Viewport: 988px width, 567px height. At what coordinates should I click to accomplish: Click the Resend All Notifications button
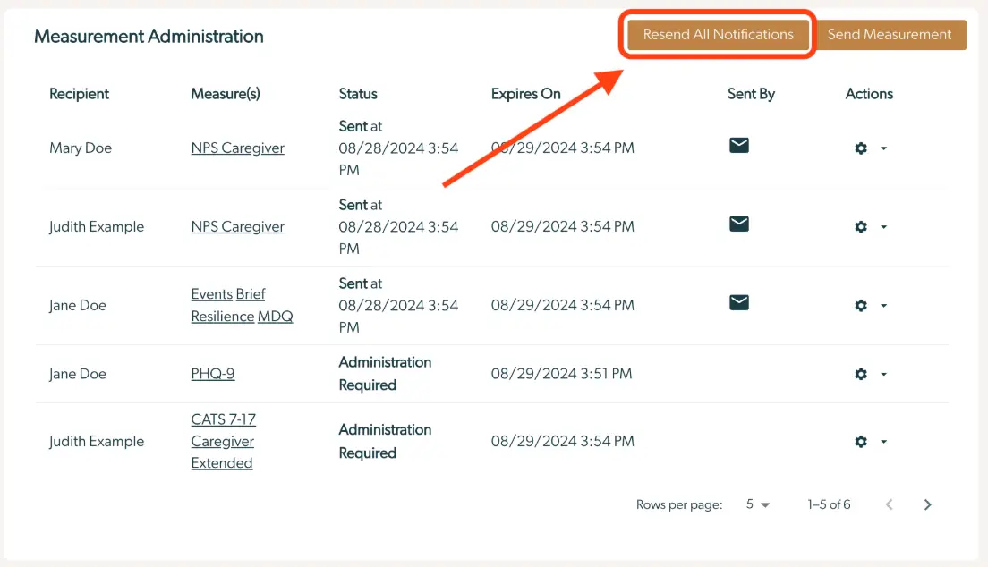click(x=717, y=35)
